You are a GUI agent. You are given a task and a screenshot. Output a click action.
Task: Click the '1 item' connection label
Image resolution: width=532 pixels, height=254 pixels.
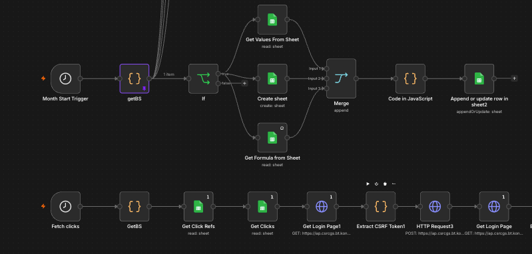click(169, 74)
